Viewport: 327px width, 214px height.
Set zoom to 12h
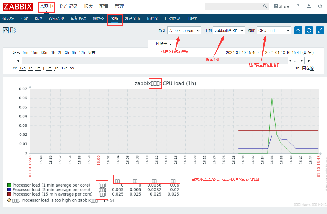tap(82, 53)
